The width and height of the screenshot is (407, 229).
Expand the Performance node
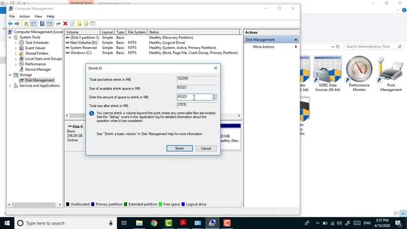pyautogui.click(x=16, y=64)
